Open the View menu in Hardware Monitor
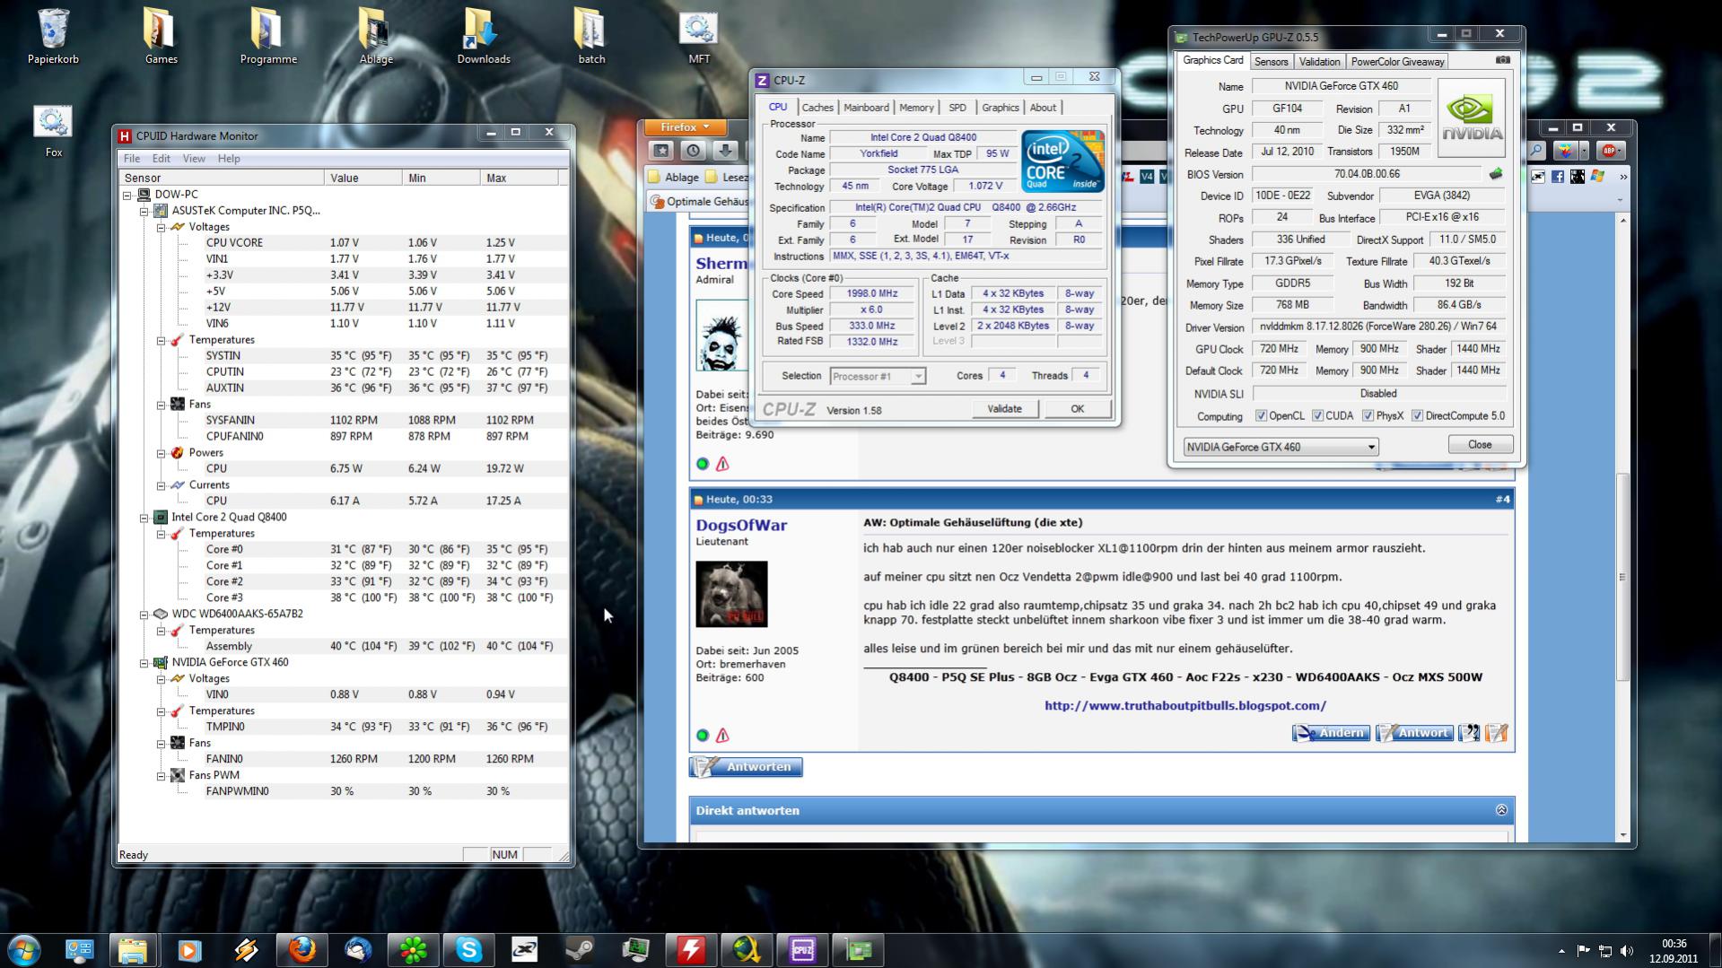The width and height of the screenshot is (1722, 968). [194, 159]
